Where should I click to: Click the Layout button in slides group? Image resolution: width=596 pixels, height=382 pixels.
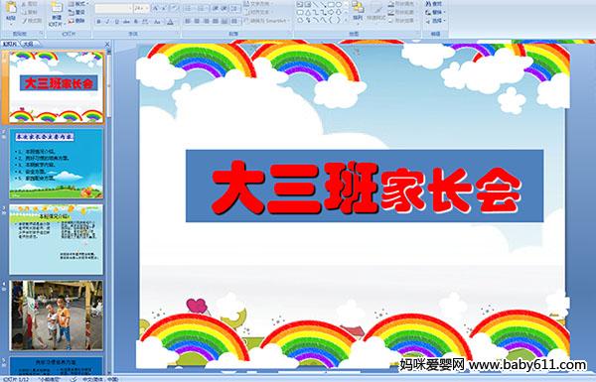[77, 4]
